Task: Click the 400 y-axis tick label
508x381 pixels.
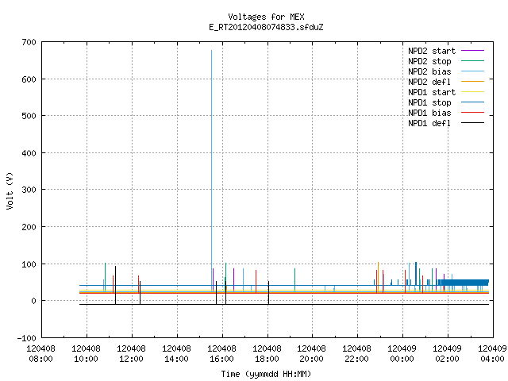Action: click(x=29, y=153)
